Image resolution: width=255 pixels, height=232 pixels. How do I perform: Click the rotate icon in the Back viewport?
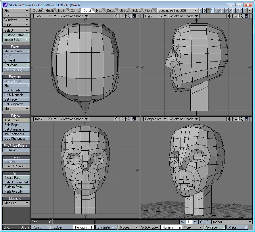pyautogui.click(x=122, y=119)
